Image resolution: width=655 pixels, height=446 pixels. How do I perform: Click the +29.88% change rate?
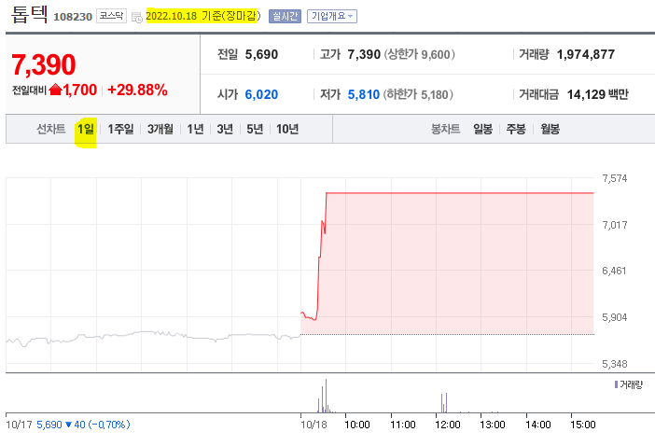tap(137, 90)
